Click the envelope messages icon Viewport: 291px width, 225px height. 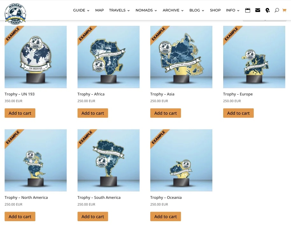click(x=258, y=10)
